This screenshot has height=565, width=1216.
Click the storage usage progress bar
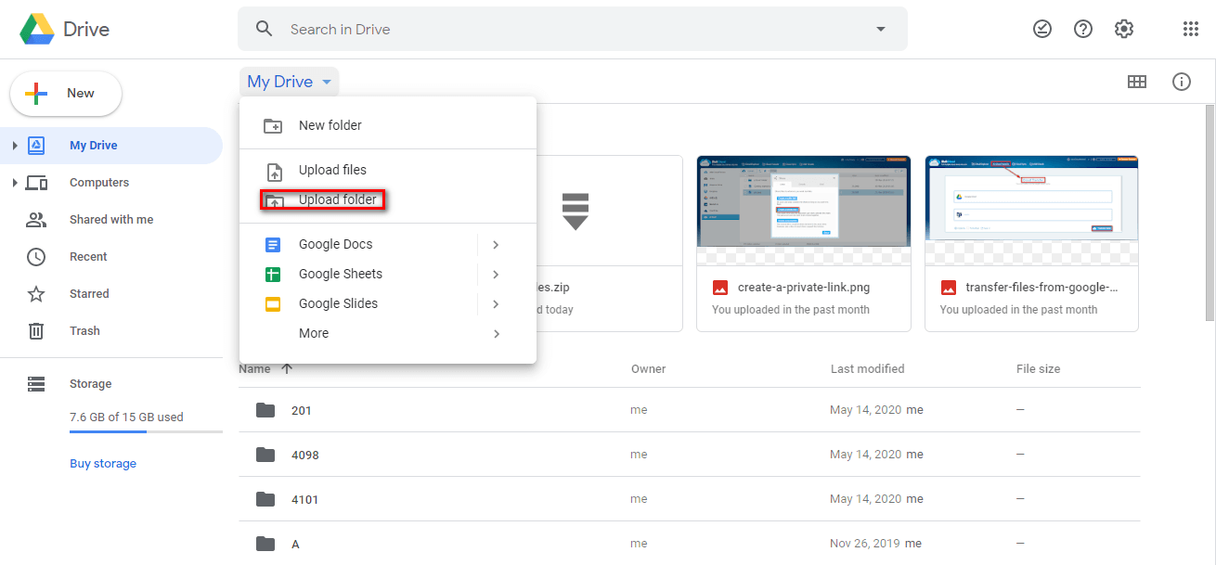click(x=146, y=432)
